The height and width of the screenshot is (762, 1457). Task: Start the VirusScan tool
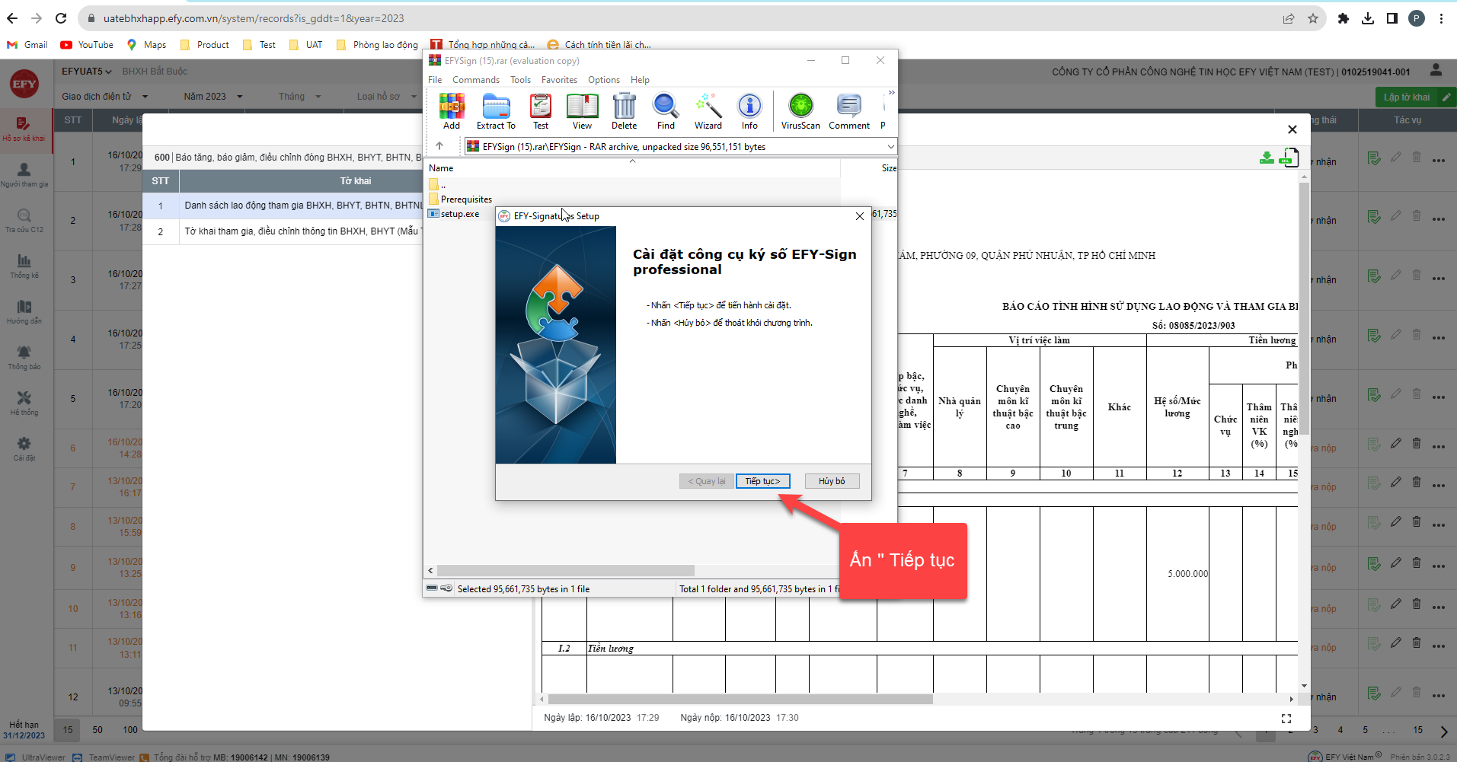point(800,111)
